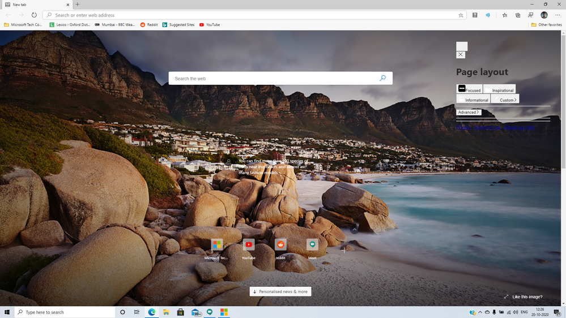
Task: Select the Informational page layout
Action: click(x=473, y=99)
